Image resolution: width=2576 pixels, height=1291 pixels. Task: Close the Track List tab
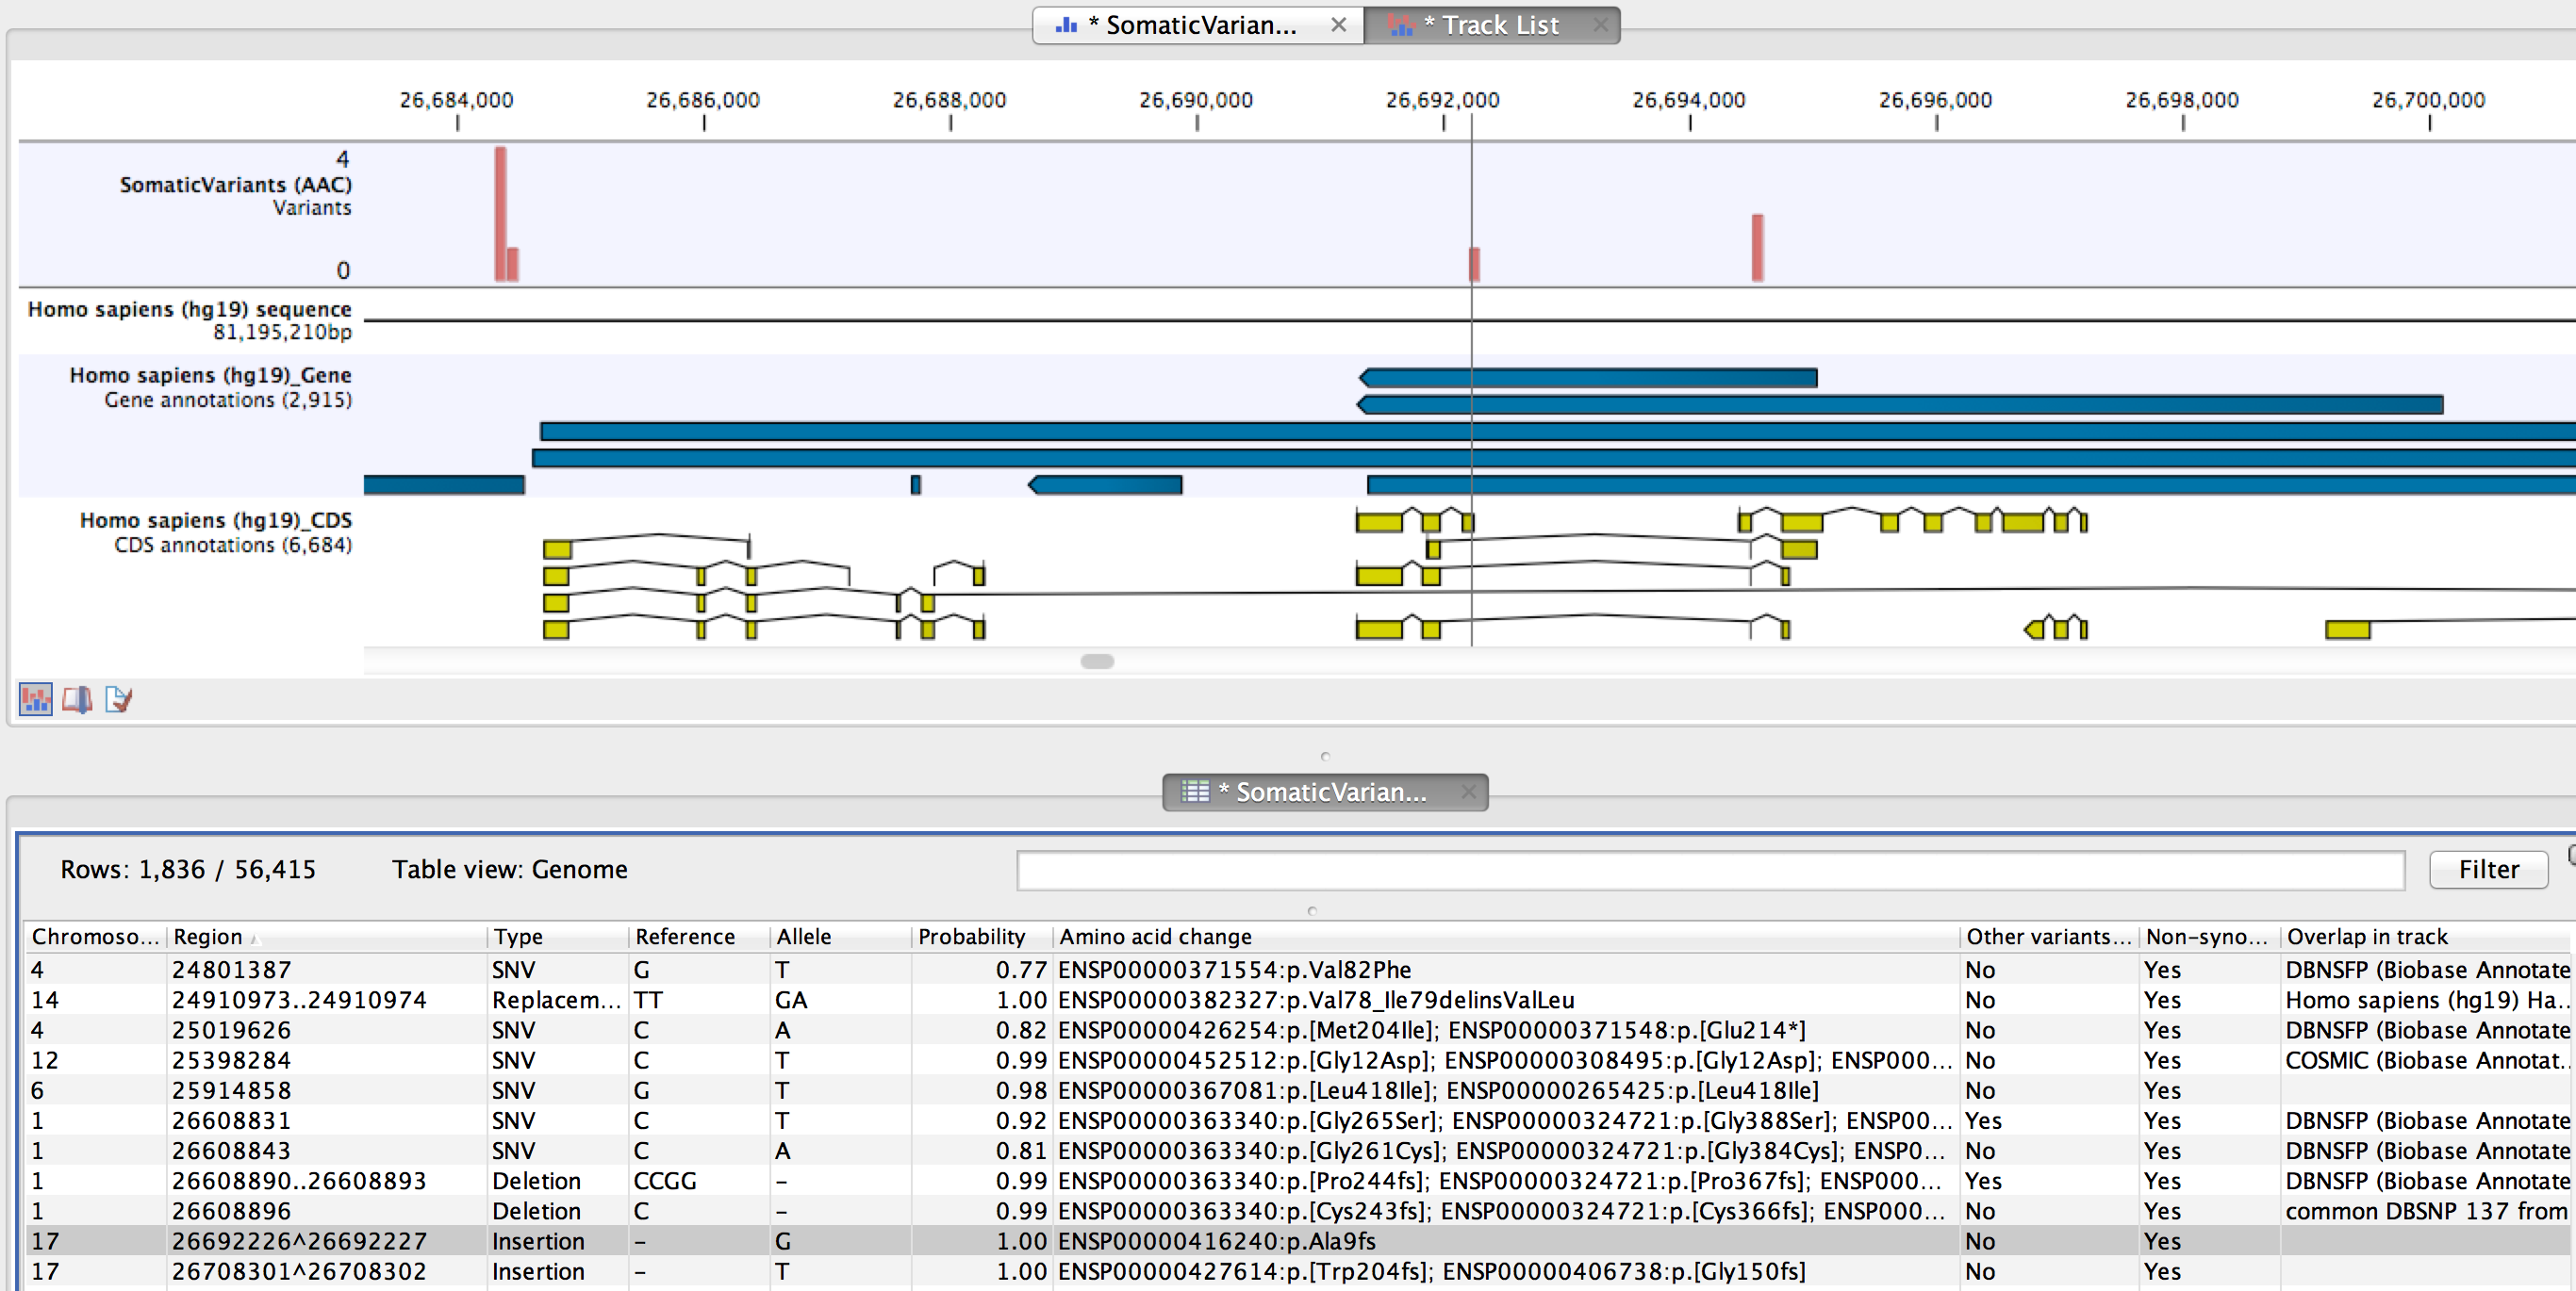click(x=1600, y=25)
